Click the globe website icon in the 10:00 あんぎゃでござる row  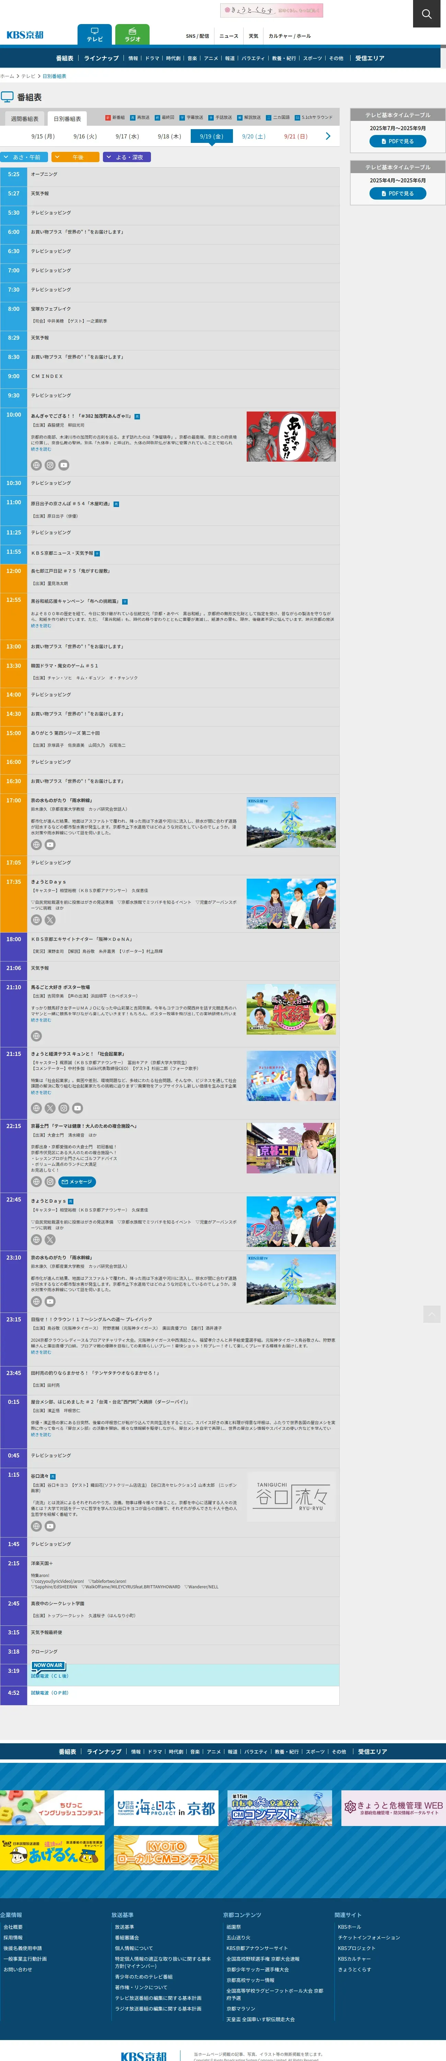[x=36, y=465]
